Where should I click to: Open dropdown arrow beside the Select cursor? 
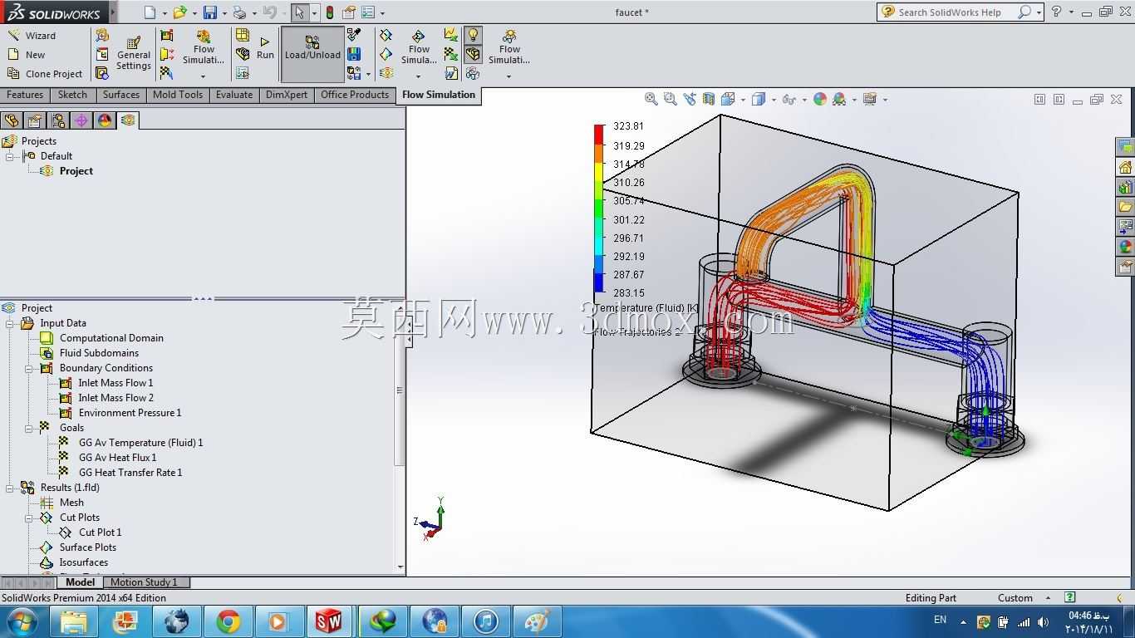pyautogui.click(x=314, y=13)
